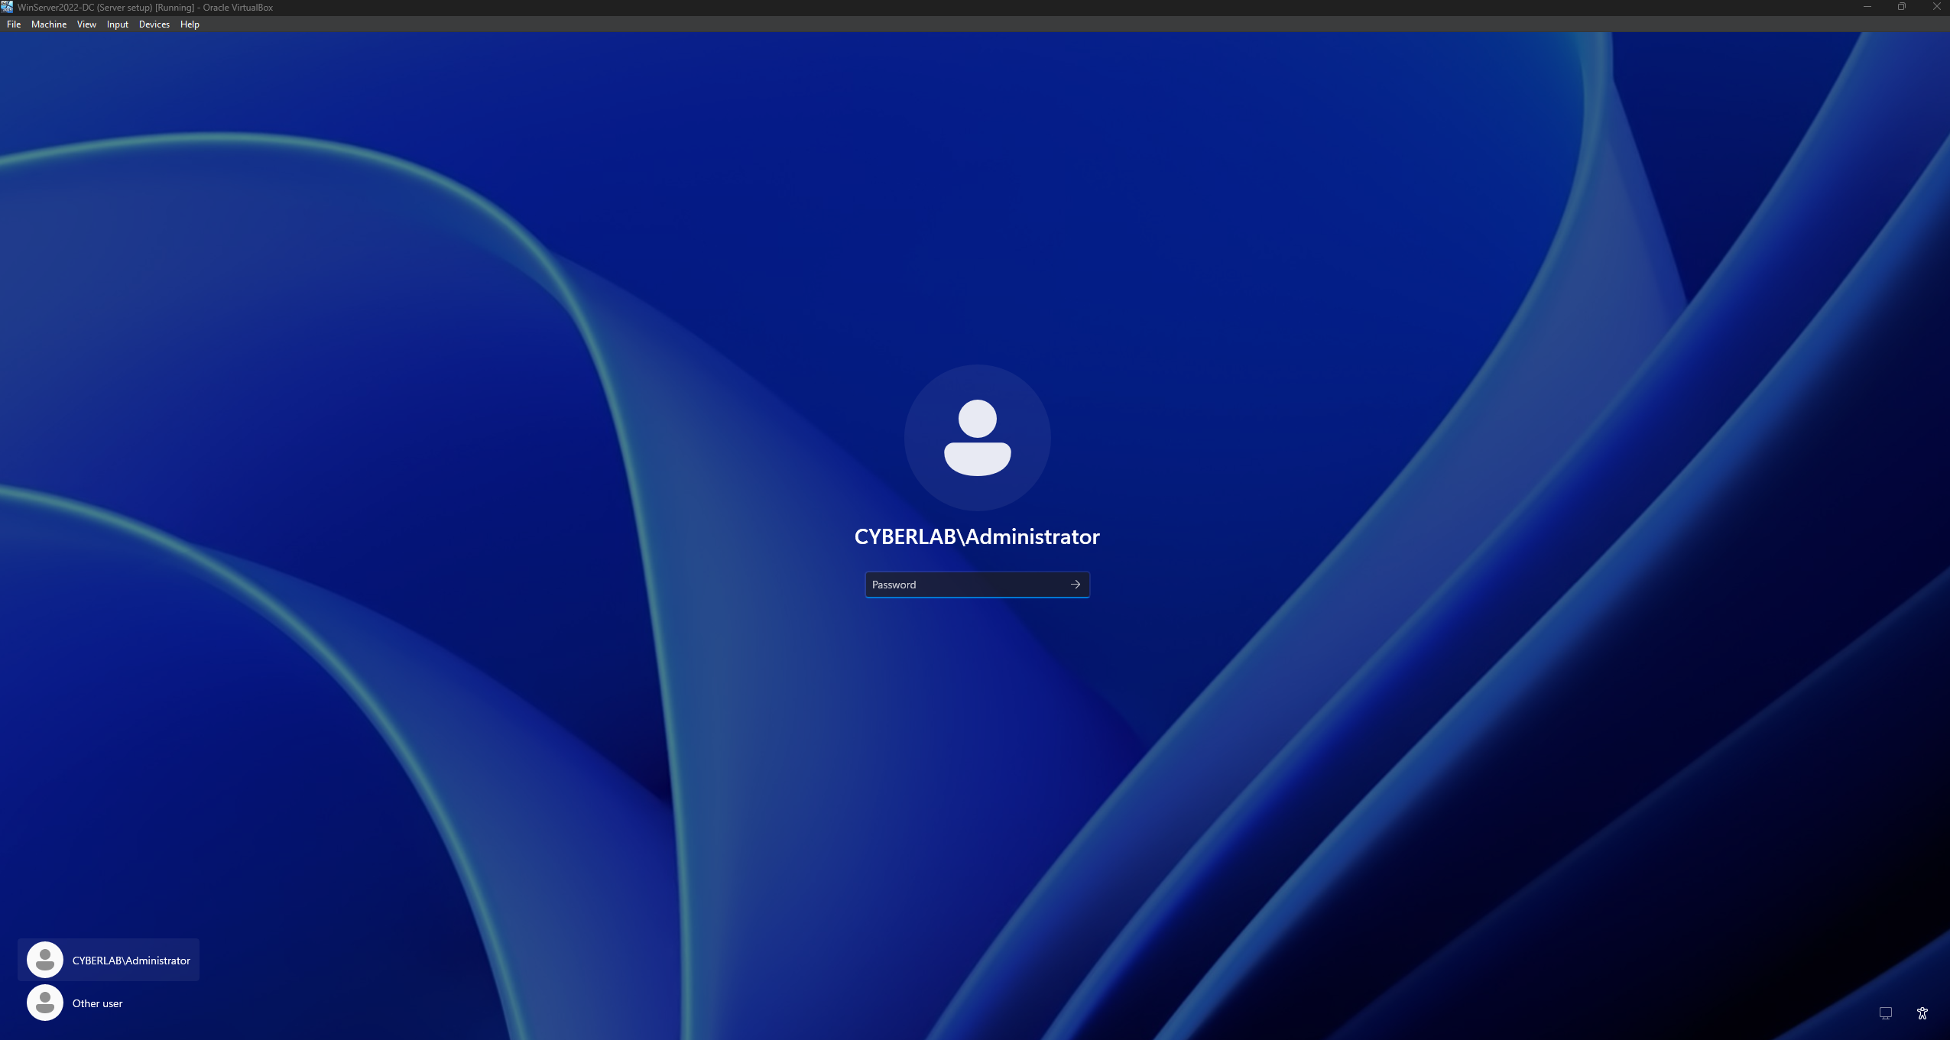Click the CYBERLAB\Administrator heading above Password
The height and width of the screenshot is (1040, 1950).
click(977, 537)
